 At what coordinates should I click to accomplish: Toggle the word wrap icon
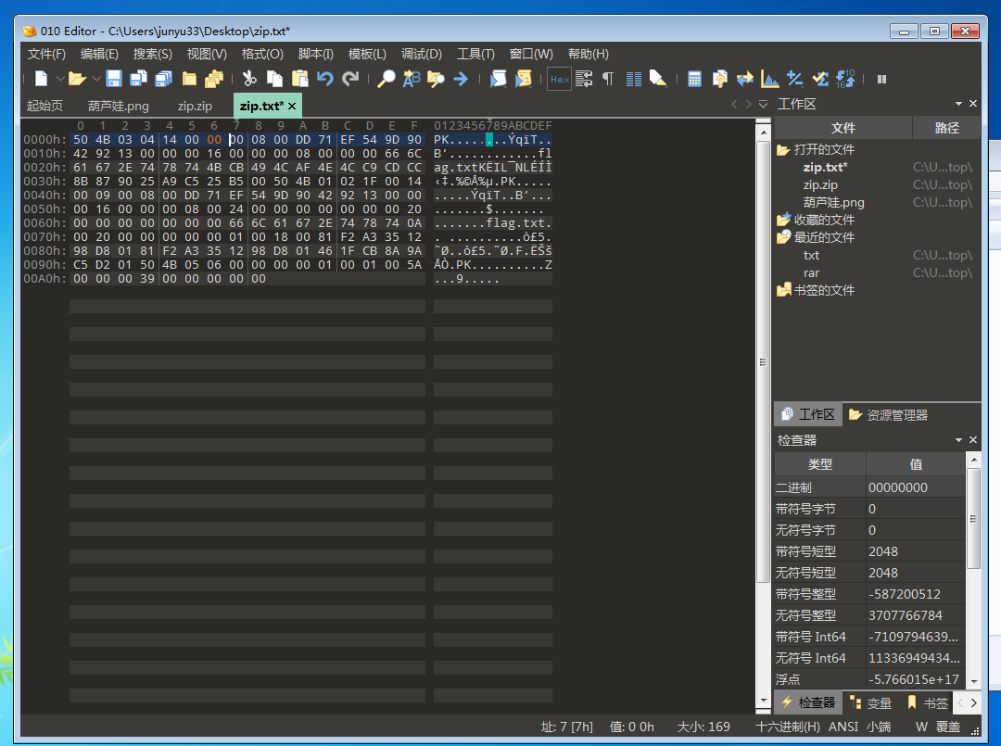coord(584,79)
